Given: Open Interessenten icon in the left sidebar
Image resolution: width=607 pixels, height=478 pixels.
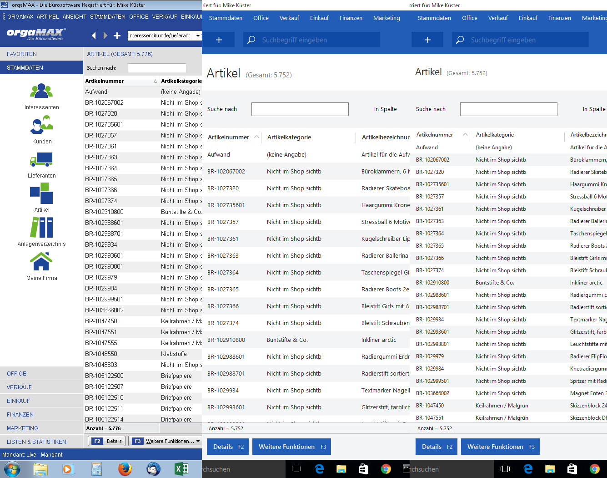Looking at the screenshot, I should 41,91.
